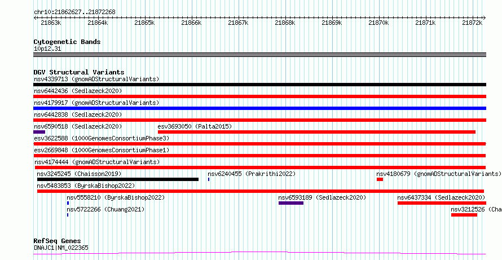Screen dimensions: 502x260
Task: Click the ruler's left arrowhead
Action: [34, 18]
